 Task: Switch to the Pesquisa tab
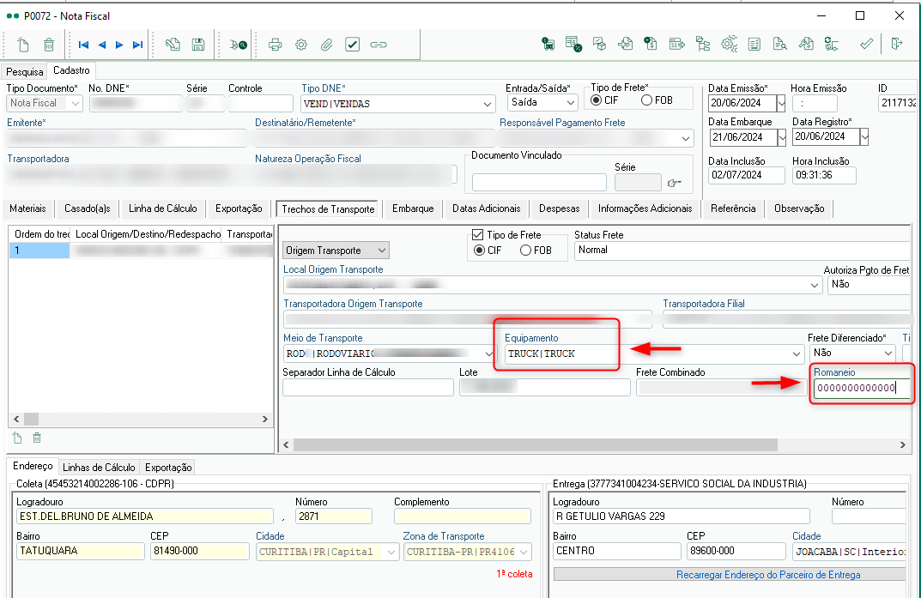pyautogui.click(x=25, y=71)
